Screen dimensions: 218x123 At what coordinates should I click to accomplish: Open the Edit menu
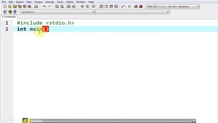11,2
